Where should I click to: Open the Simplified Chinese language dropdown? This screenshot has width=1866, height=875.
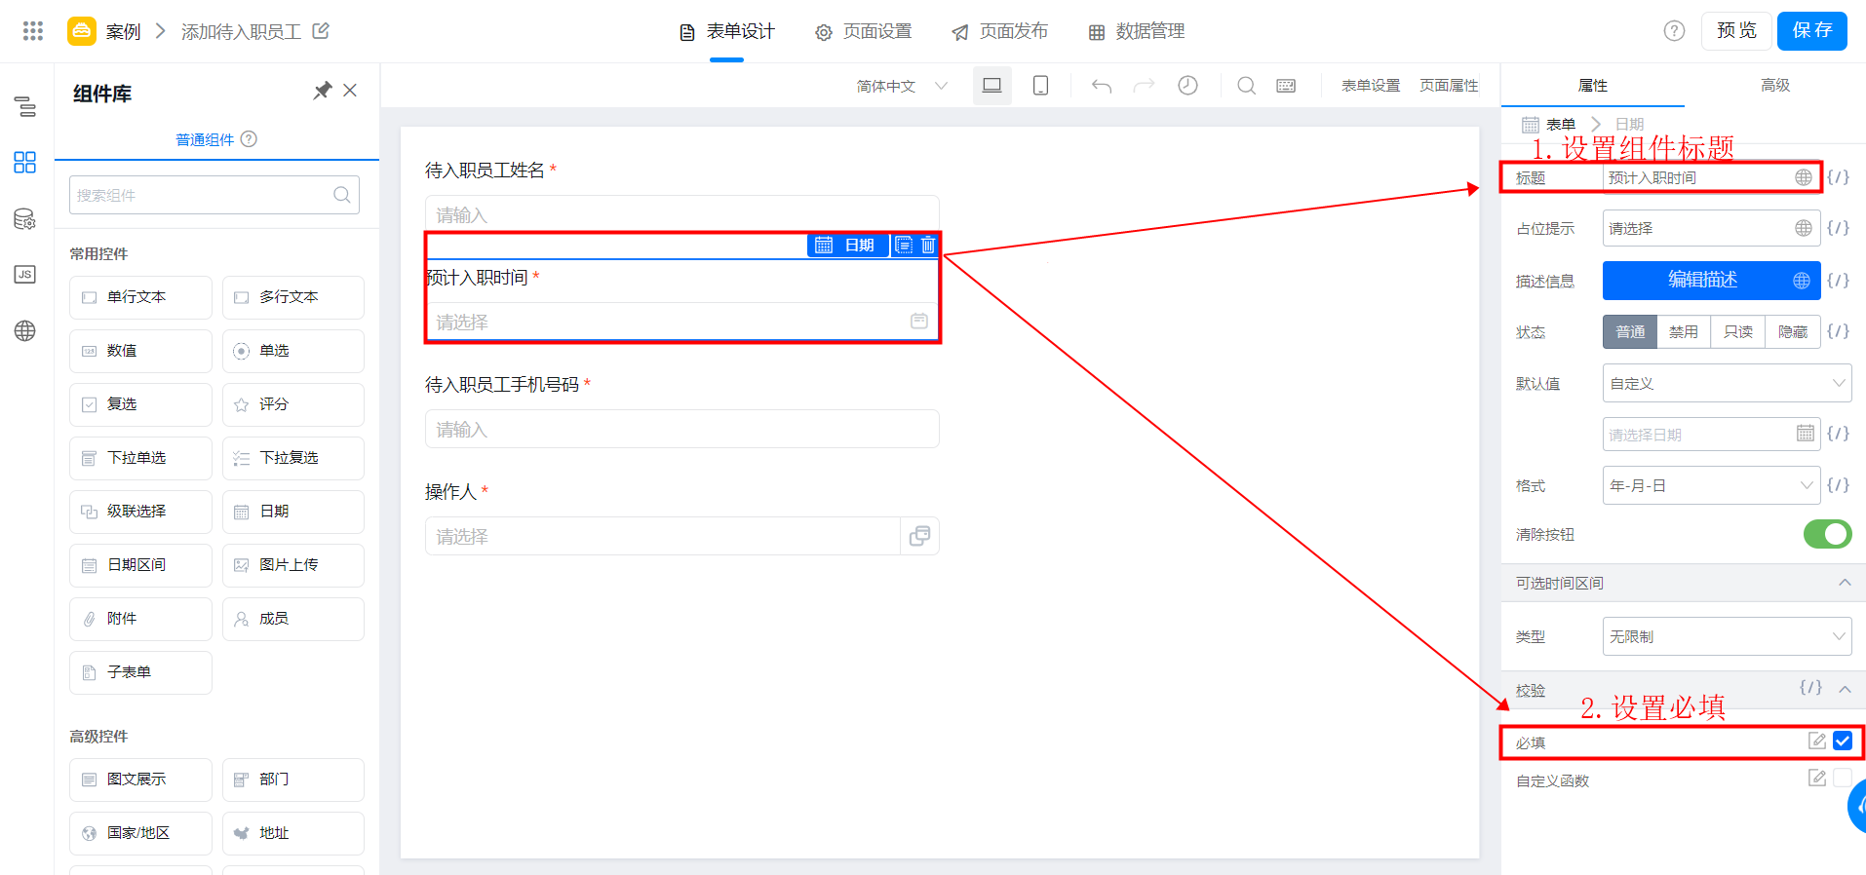click(902, 86)
